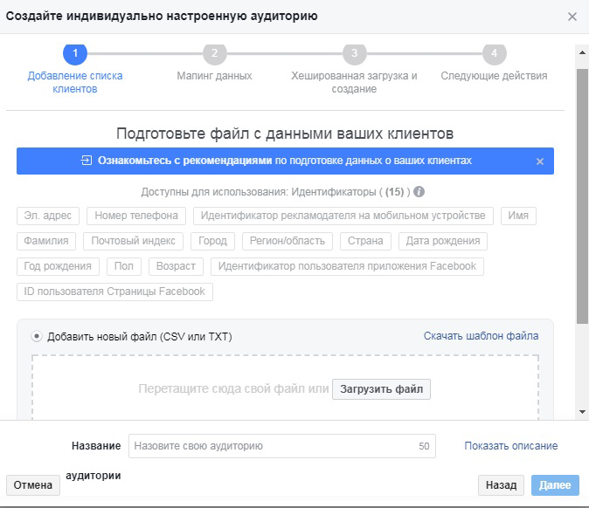589x508 pixels.
Task: Click the Мапинг данных step label
Action: pyautogui.click(x=214, y=76)
